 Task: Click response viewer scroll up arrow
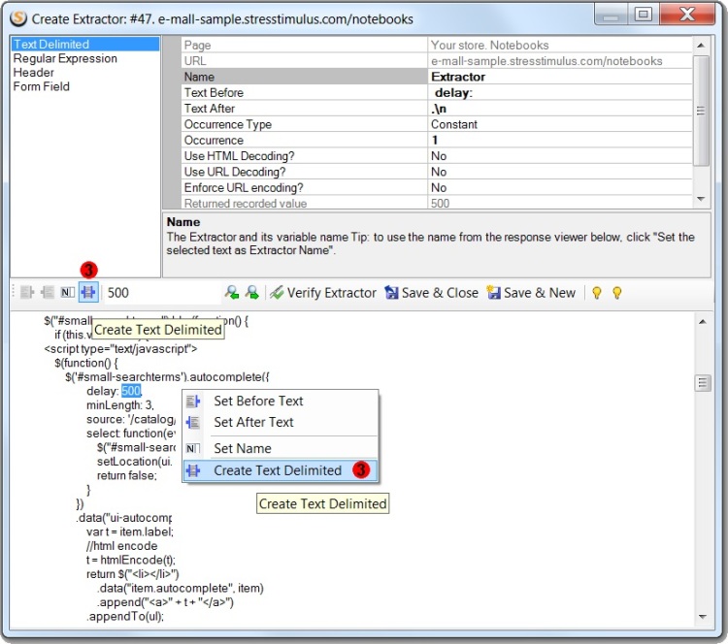pyautogui.click(x=703, y=322)
